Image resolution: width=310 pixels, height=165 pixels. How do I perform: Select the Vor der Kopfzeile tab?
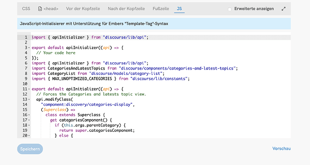[x=83, y=9]
